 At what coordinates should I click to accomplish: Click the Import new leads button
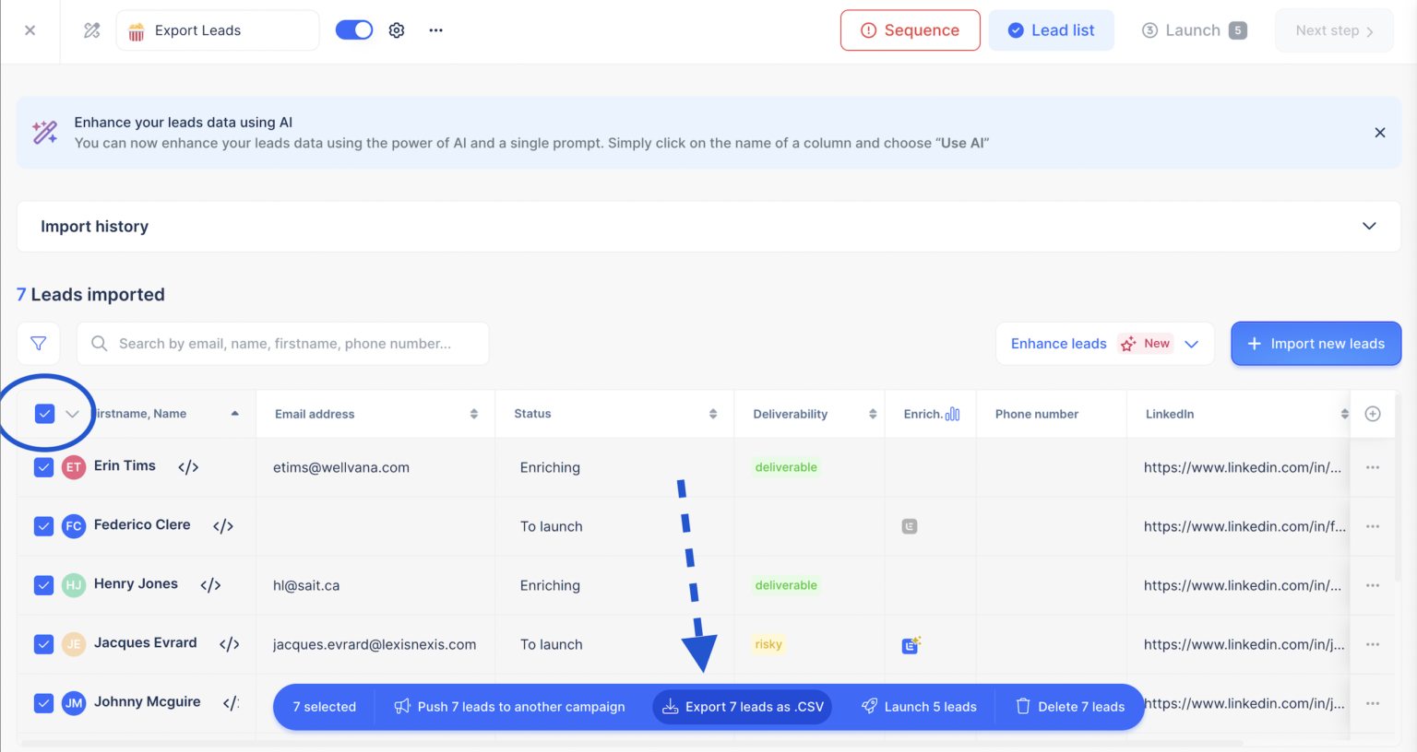click(x=1316, y=343)
